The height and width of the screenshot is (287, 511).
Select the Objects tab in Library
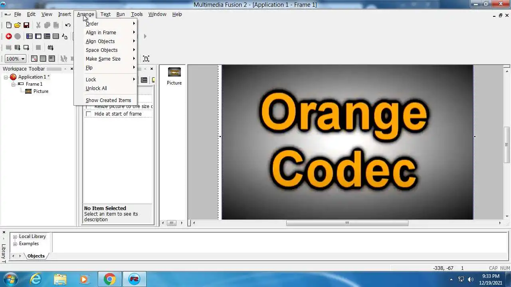point(36,256)
